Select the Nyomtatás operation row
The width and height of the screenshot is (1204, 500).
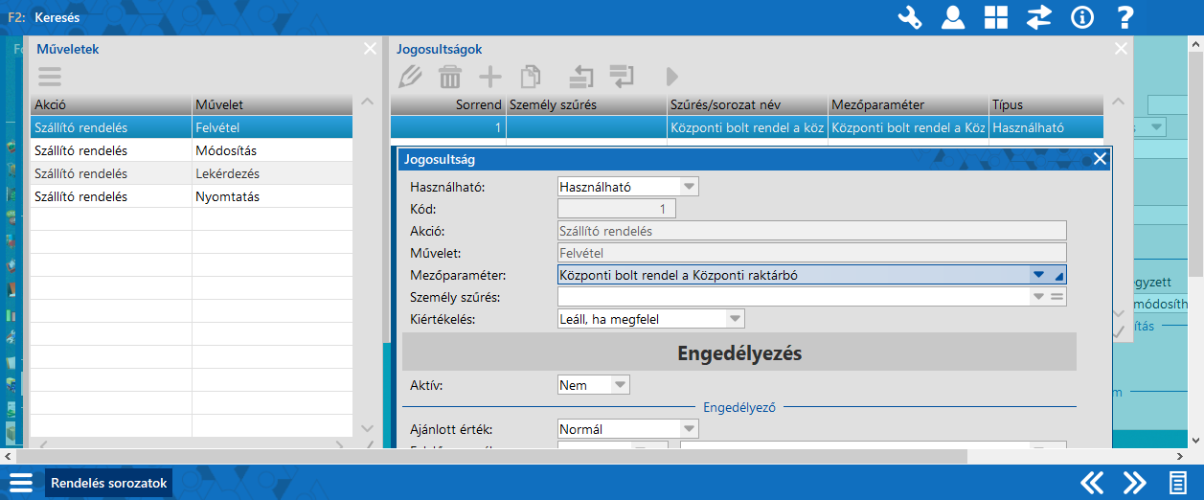point(192,196)
